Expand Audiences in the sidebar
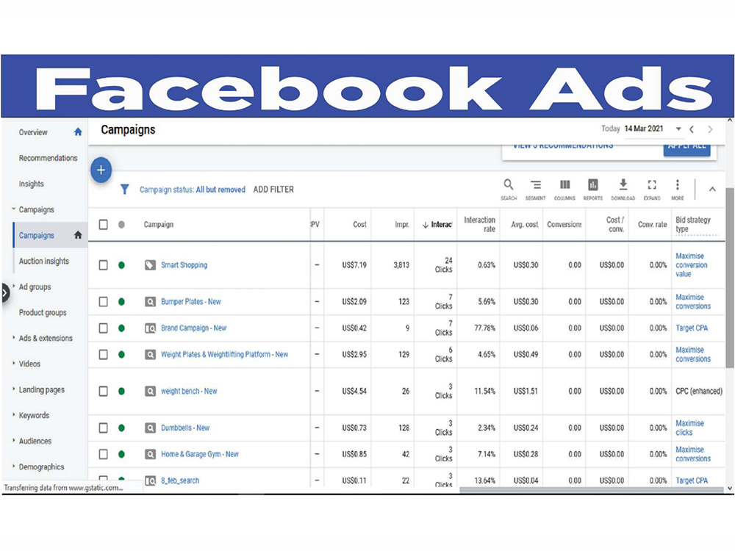Image resolution: width=735 pixels, height=551 pixels. coord(13,440)
